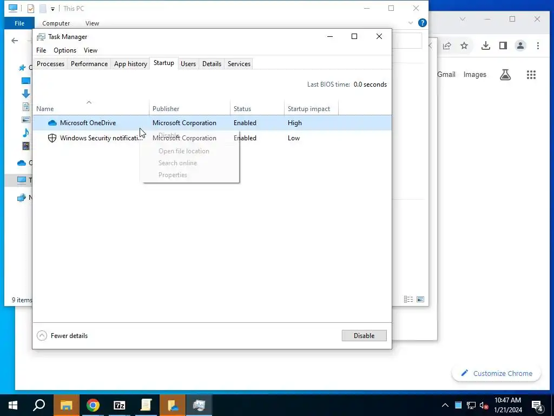Select Documents icon in Explorer sidebar
Screen dimensions: 554x416
click(x=26, y=107)
